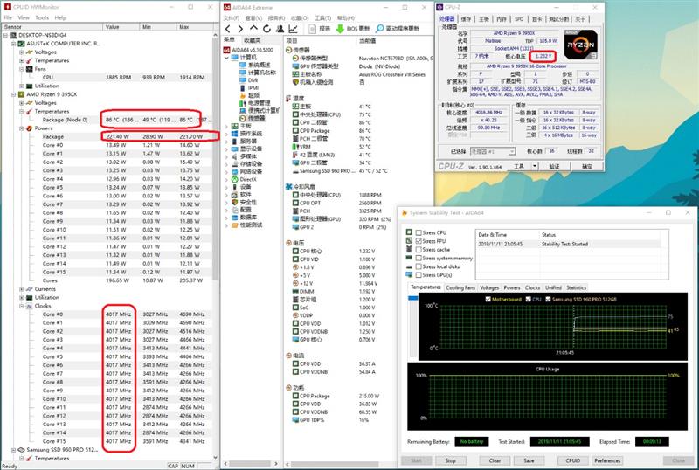This screenshot has height=470, width=699.
Task: Enable the Stress CPU checkbox
Action: point(419,232)
